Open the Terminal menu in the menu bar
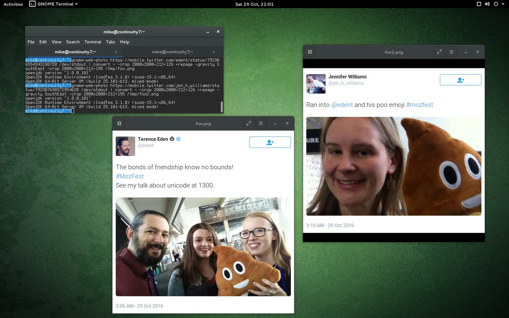Screen dimensions: 509x318 click(x=93, y=42)
